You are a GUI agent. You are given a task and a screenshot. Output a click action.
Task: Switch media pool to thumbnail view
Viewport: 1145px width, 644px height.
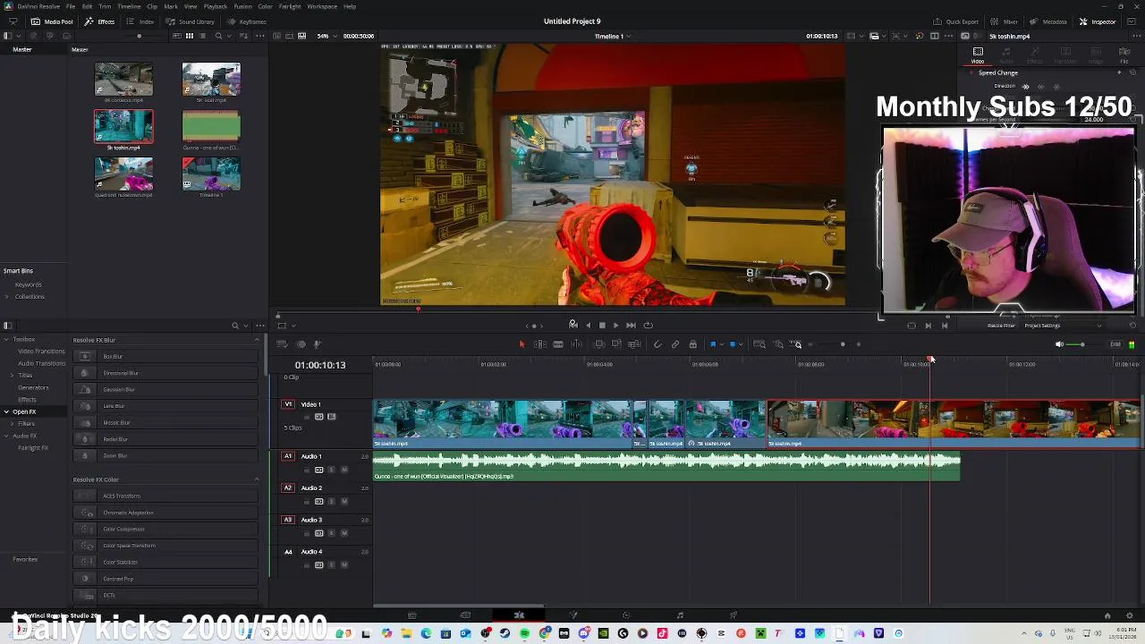pyautogui.click(x=190, y=36)
